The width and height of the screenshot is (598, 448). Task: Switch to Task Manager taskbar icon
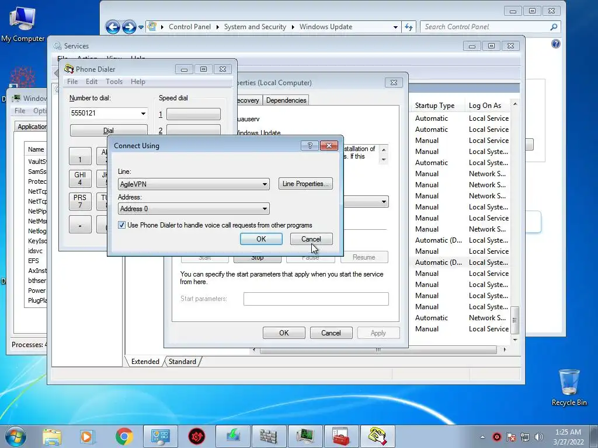coord(305,436)
